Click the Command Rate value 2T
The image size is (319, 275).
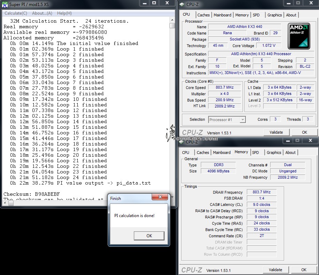click(x=261, y=236)
